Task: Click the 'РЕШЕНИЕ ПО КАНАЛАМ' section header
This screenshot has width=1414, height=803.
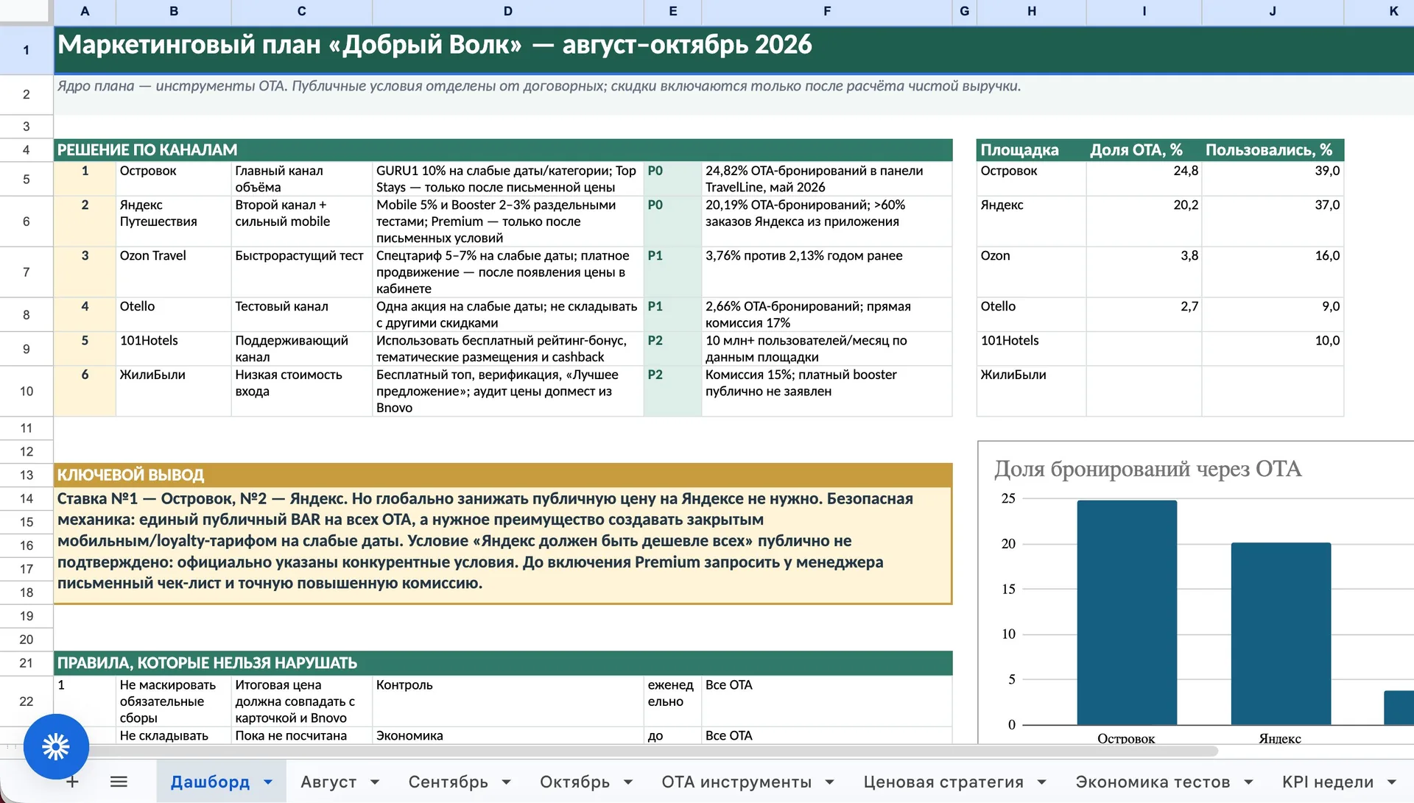Action: coord(503,150)
